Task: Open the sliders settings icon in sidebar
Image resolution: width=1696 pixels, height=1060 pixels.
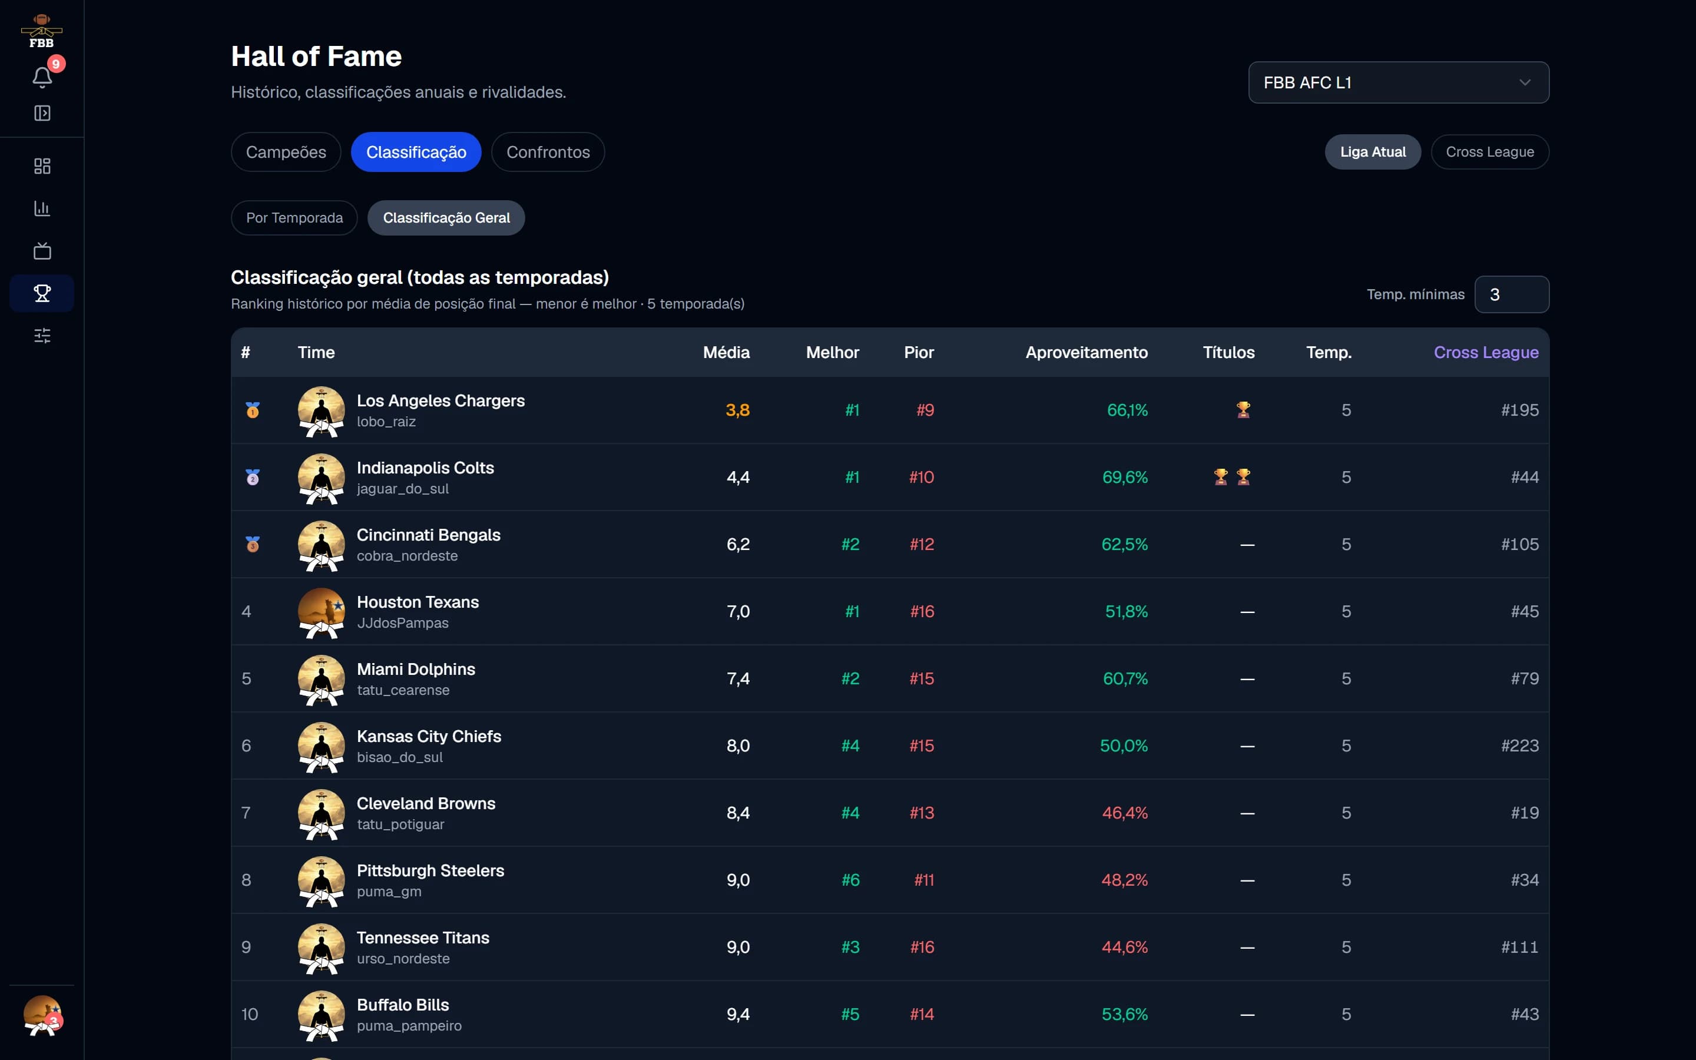Action: pyautogui.click(x=42, y=336)
